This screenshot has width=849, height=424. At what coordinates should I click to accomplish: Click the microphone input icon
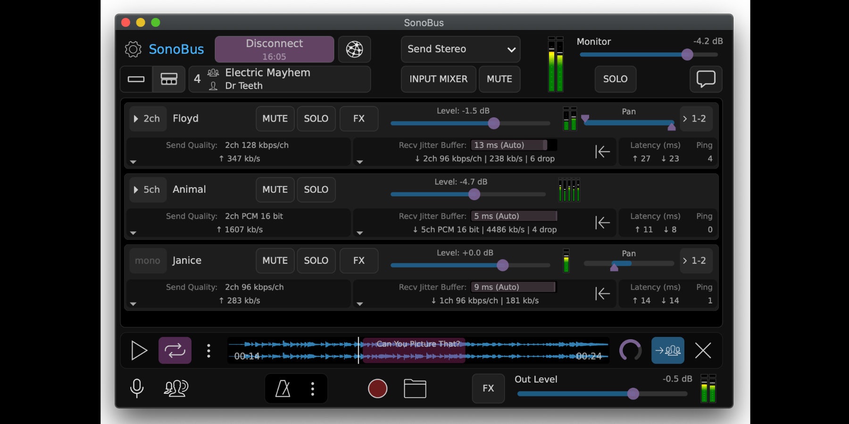tap(137, 389)
